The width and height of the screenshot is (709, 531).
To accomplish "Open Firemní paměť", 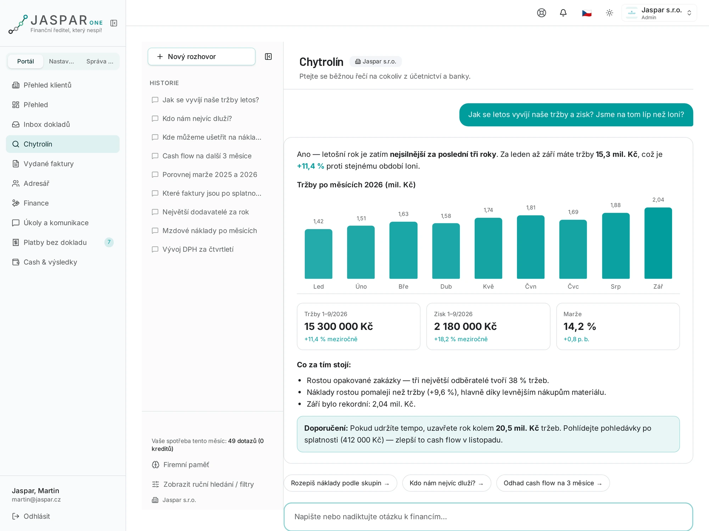I will tap(180, 464).
